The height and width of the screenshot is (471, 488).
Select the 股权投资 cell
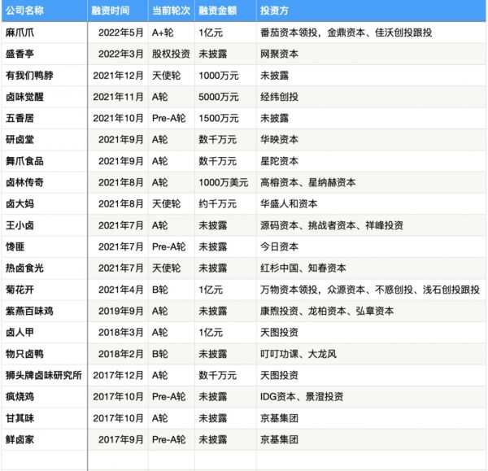[172, 54]
